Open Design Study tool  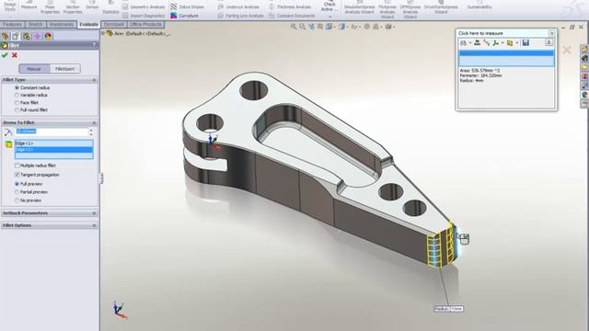[10, 6]
